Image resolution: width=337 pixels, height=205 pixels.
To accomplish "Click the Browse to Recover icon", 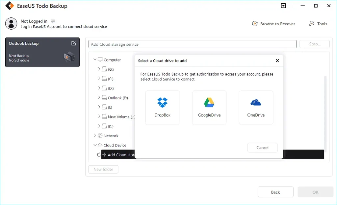I will [255, 24].
